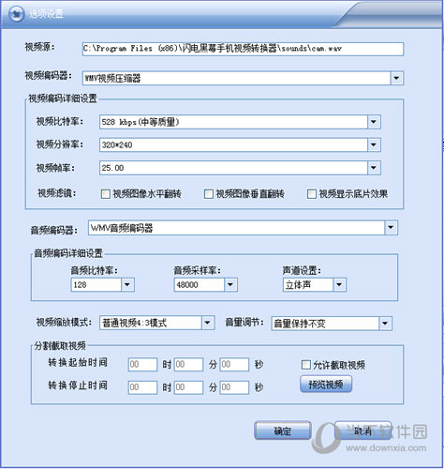This screenshot has width=444, height=469.
Task: Expand the 音量调节 dropdown arrow
Action: (385, 324)
